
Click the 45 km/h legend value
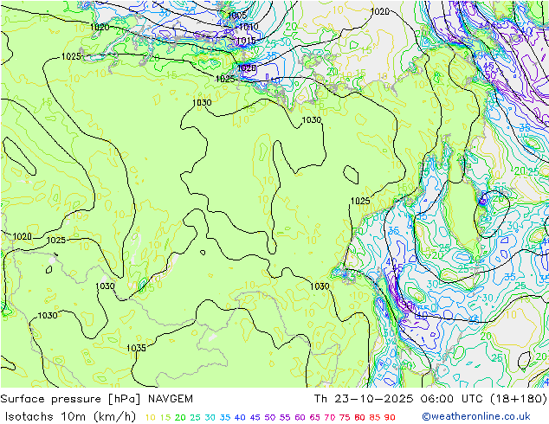(x=255, y=417)
